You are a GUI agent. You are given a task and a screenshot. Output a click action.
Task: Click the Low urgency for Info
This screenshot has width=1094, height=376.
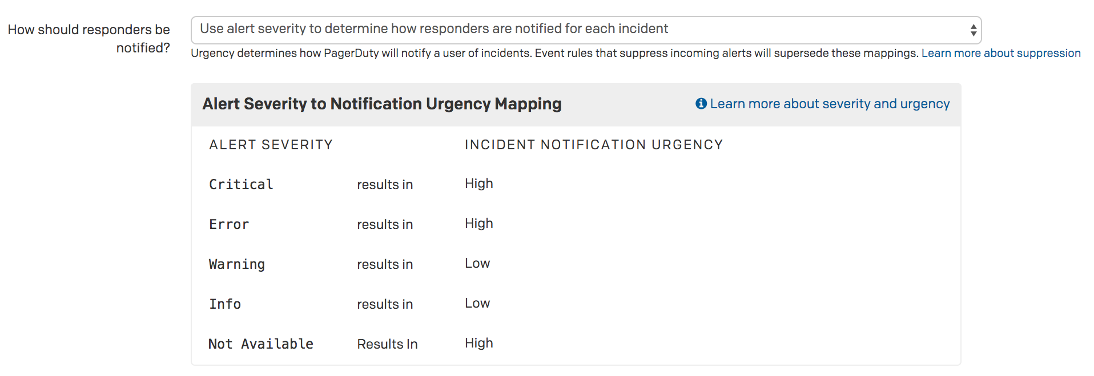point(477,303)
